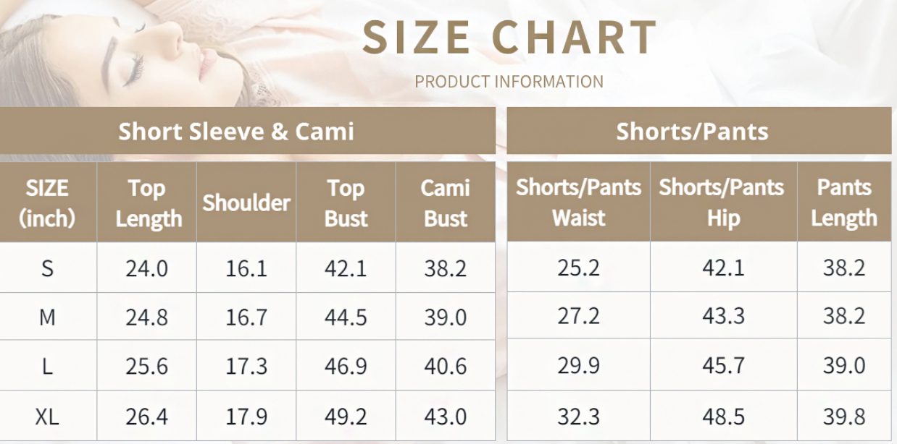Click the Pants Length column header
The image size is (897, 444).
click(x=844, y=202)
